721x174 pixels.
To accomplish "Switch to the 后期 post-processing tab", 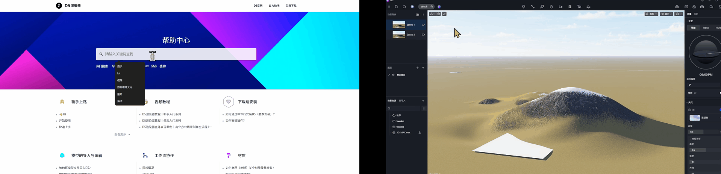I will pyautogui.click(x=696, y=14).
